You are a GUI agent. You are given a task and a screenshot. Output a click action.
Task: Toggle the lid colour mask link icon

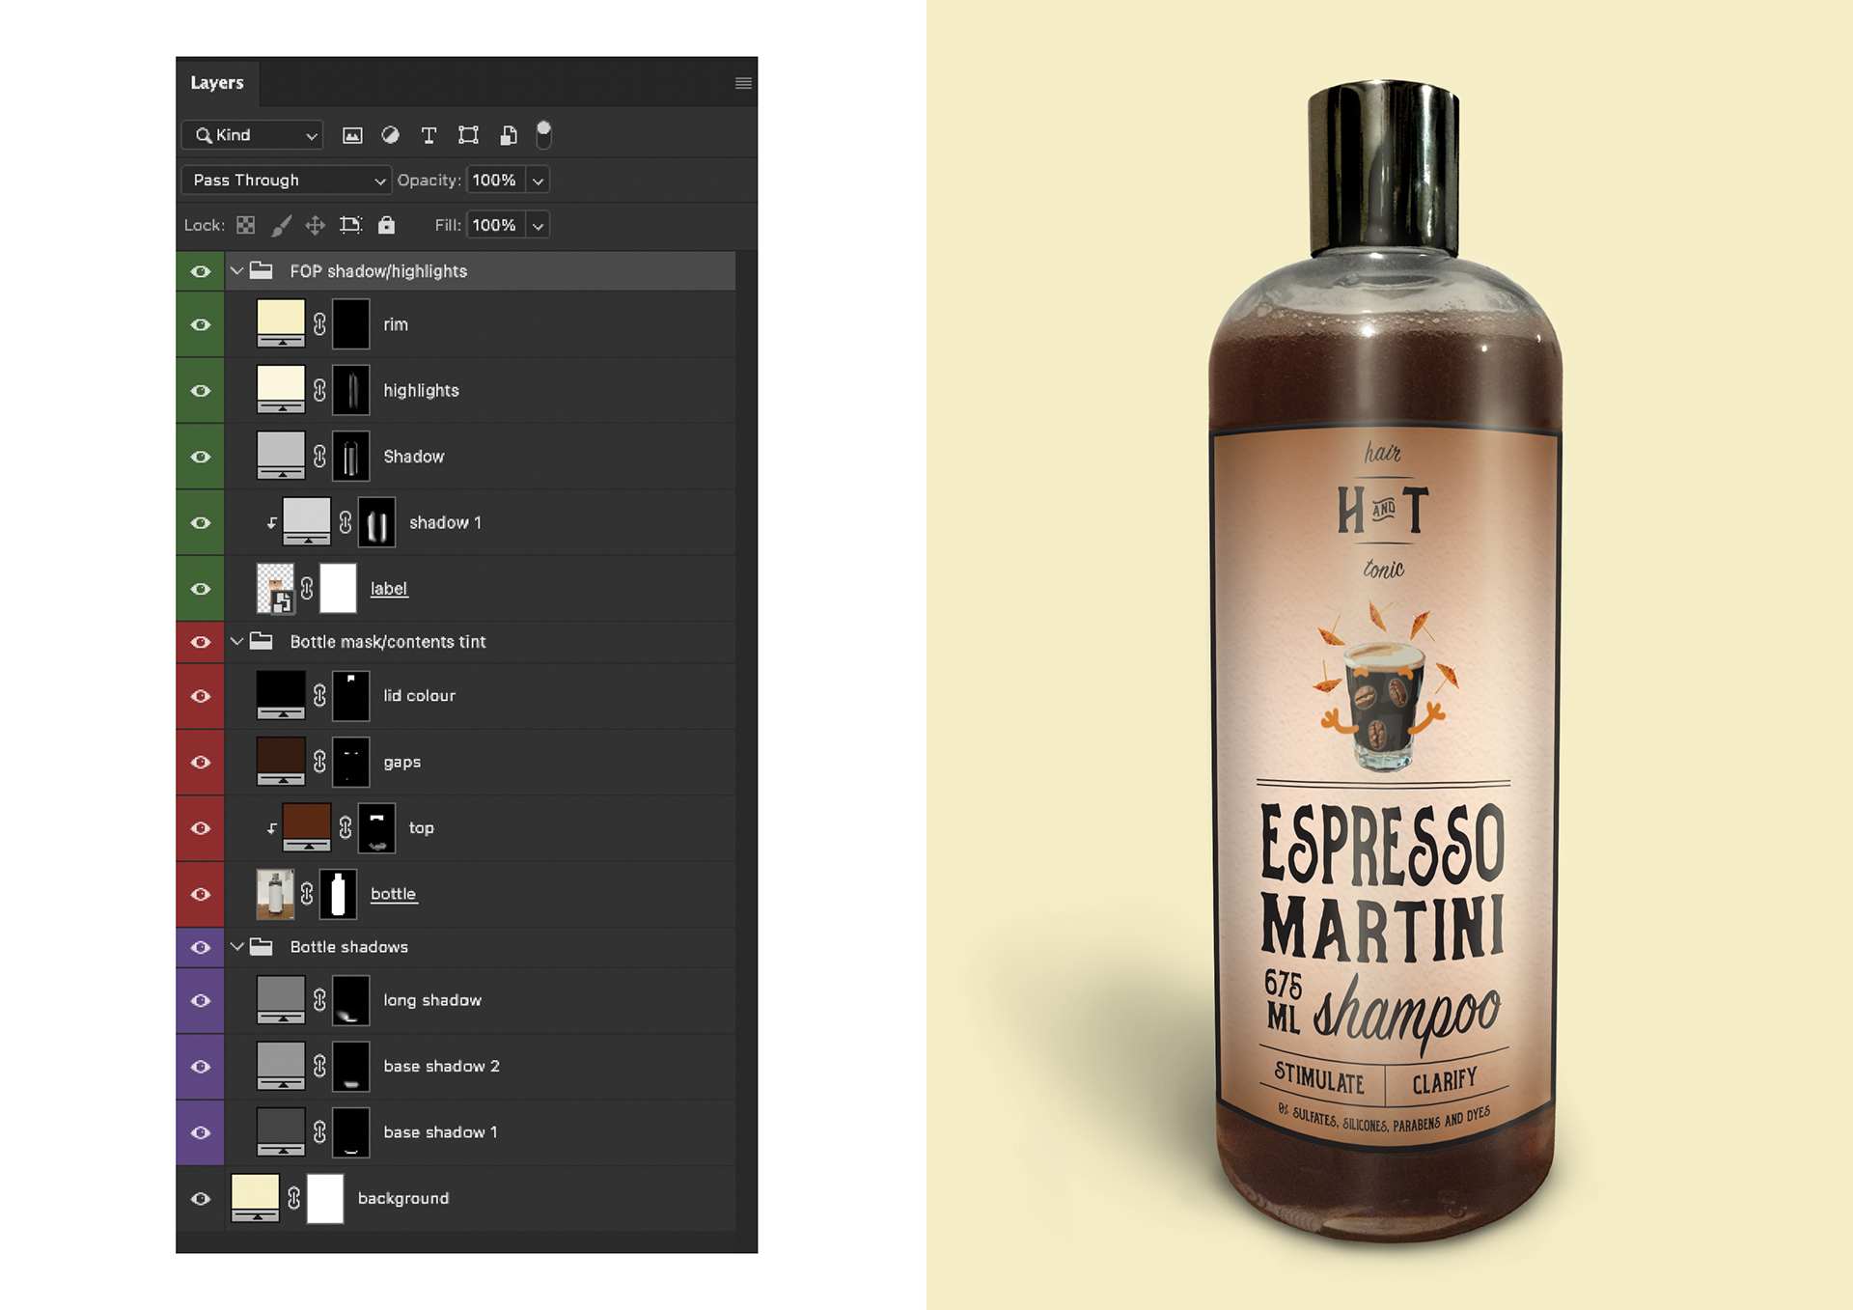319,695
